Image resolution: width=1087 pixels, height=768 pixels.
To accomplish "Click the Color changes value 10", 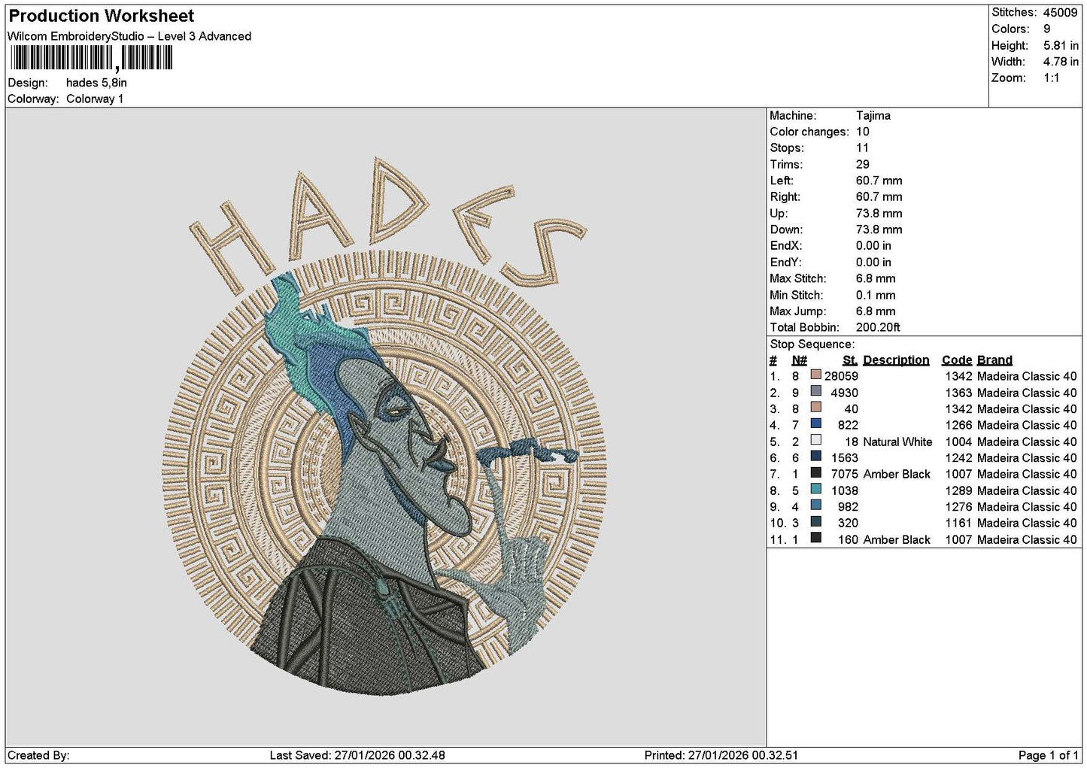I will point(862,132).
